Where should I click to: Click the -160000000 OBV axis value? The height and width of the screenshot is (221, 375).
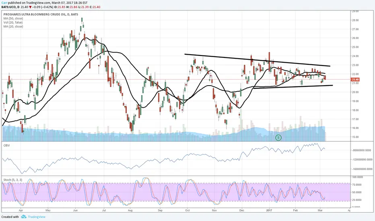[x=362, y=169]
